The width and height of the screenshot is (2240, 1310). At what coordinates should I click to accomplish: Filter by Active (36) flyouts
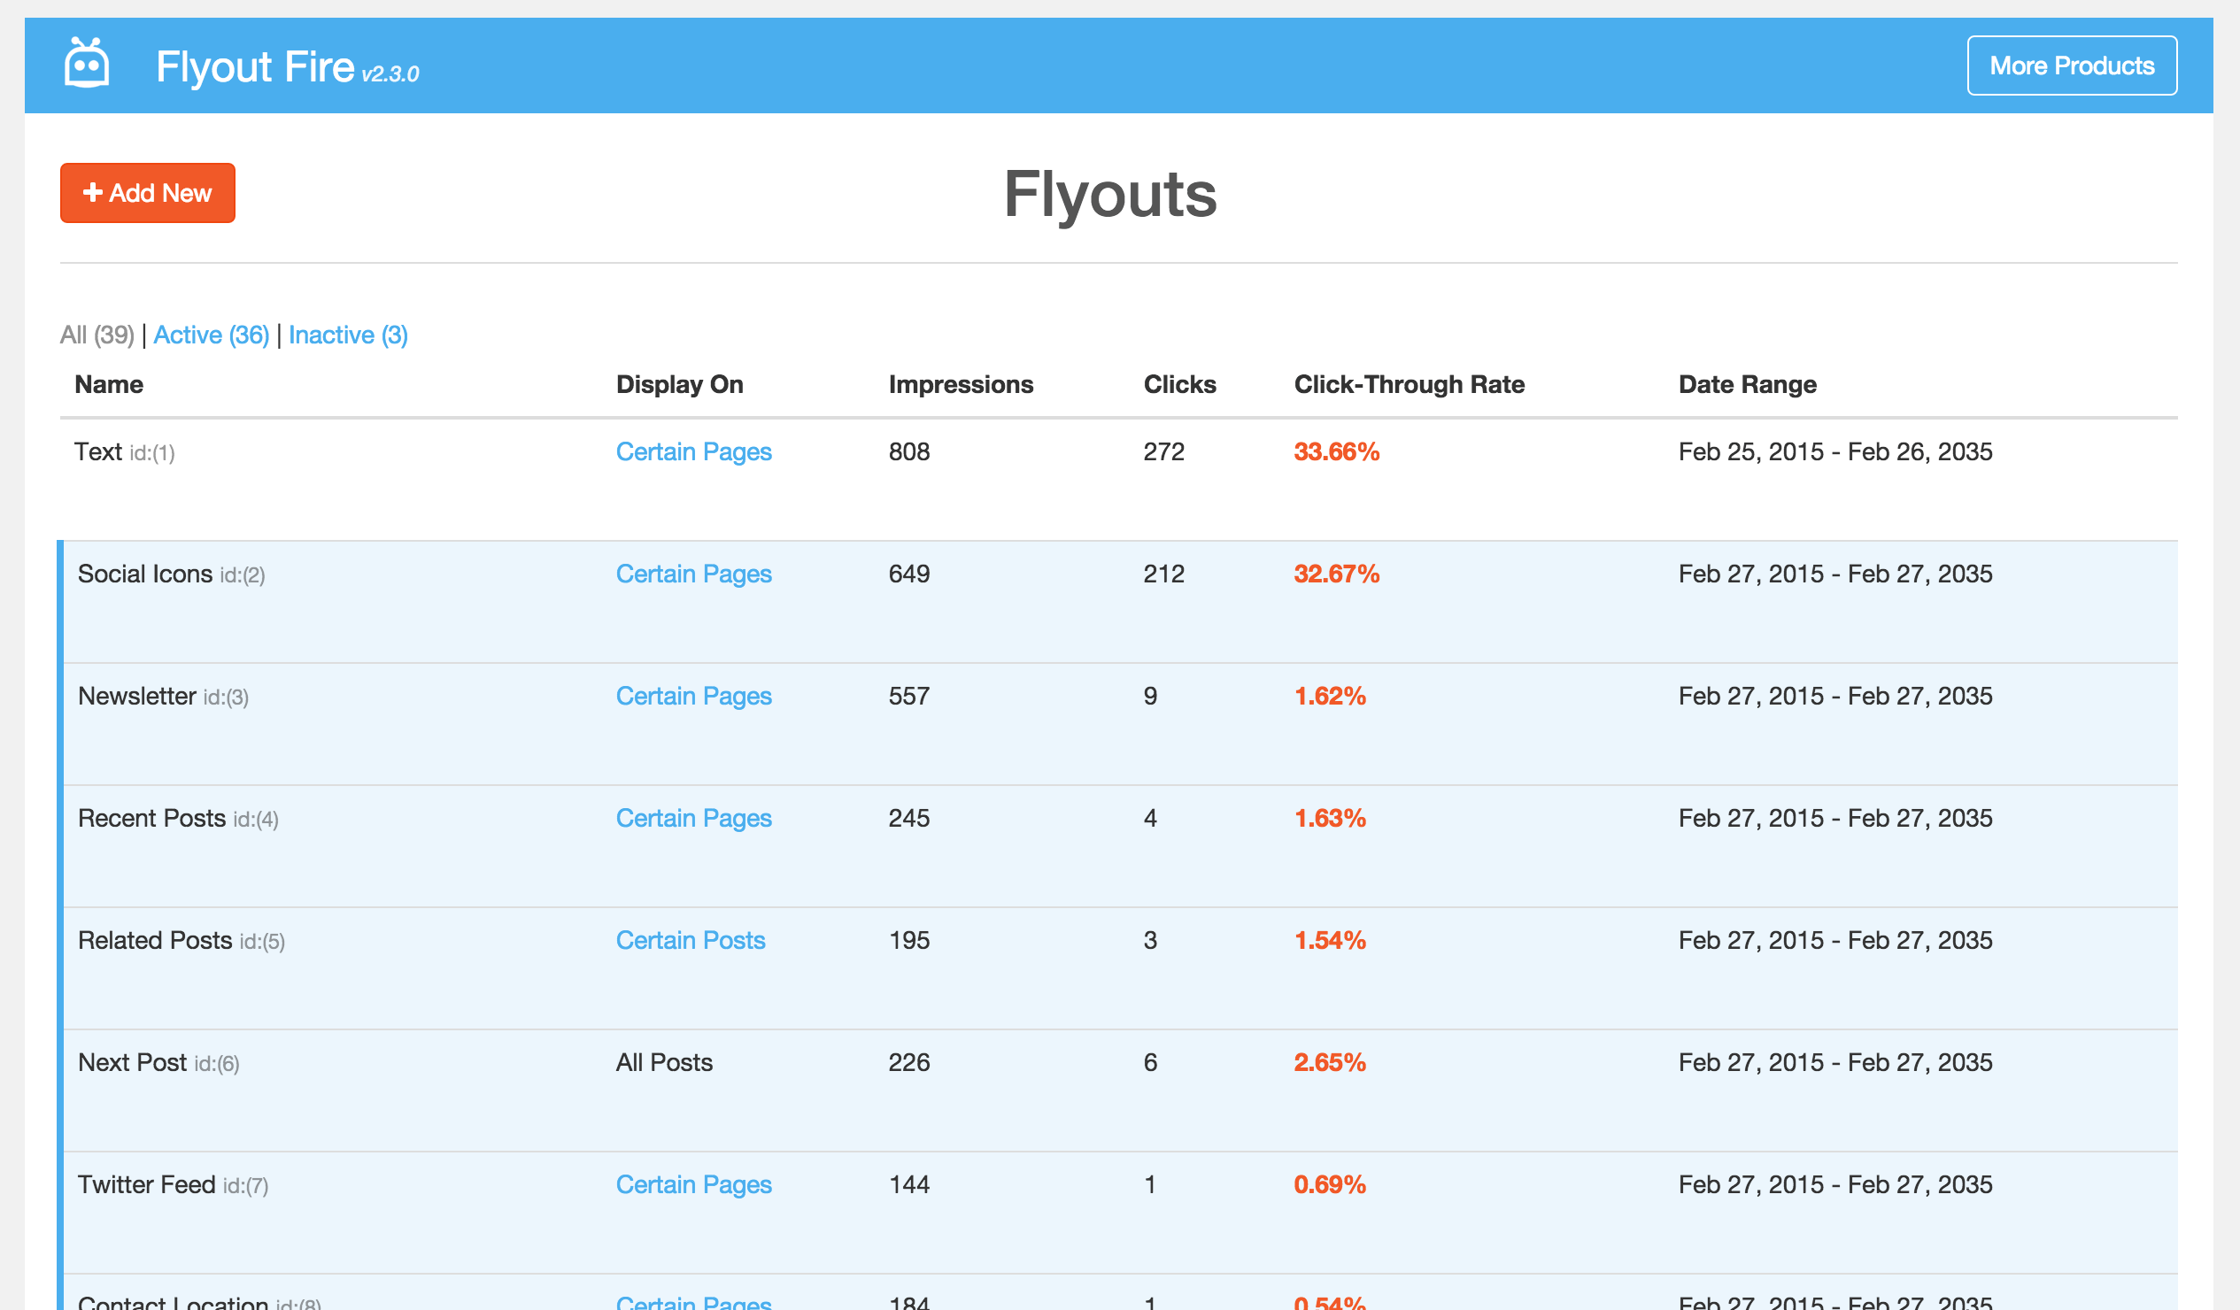(x=212, y=335)
